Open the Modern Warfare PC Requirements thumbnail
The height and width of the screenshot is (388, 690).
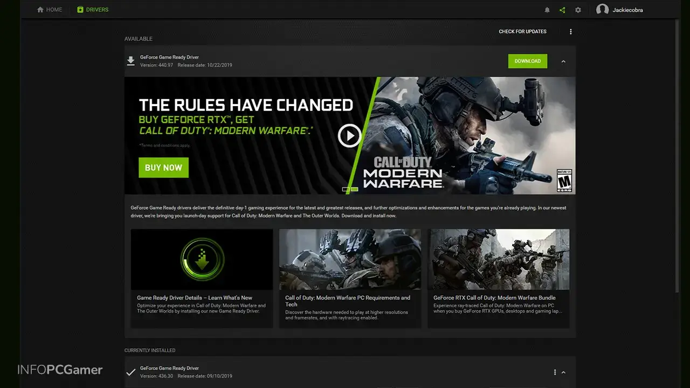(x=350, y=259)
